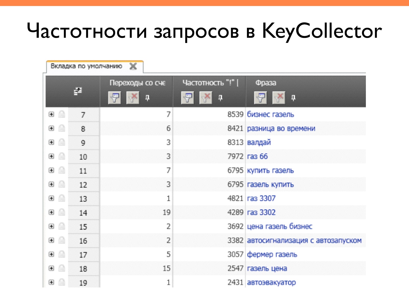Click the lock icon in row 14
The image size is (409, 307).
click(x=62, y=212)
